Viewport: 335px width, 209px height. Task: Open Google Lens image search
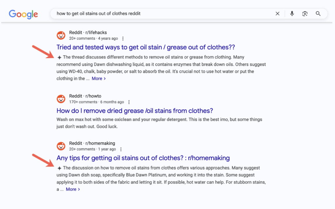coord(305,14)
